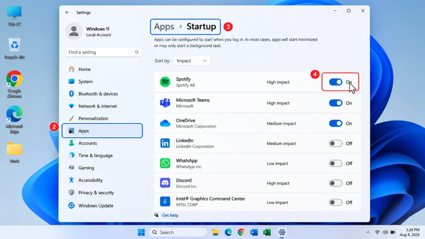Go back with the Settings back arrow
425x239 pixels.
[x=67, y=12]
